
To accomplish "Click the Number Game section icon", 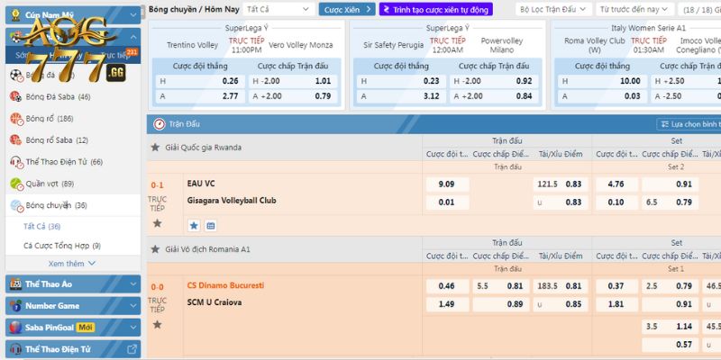I will [15, 306].
